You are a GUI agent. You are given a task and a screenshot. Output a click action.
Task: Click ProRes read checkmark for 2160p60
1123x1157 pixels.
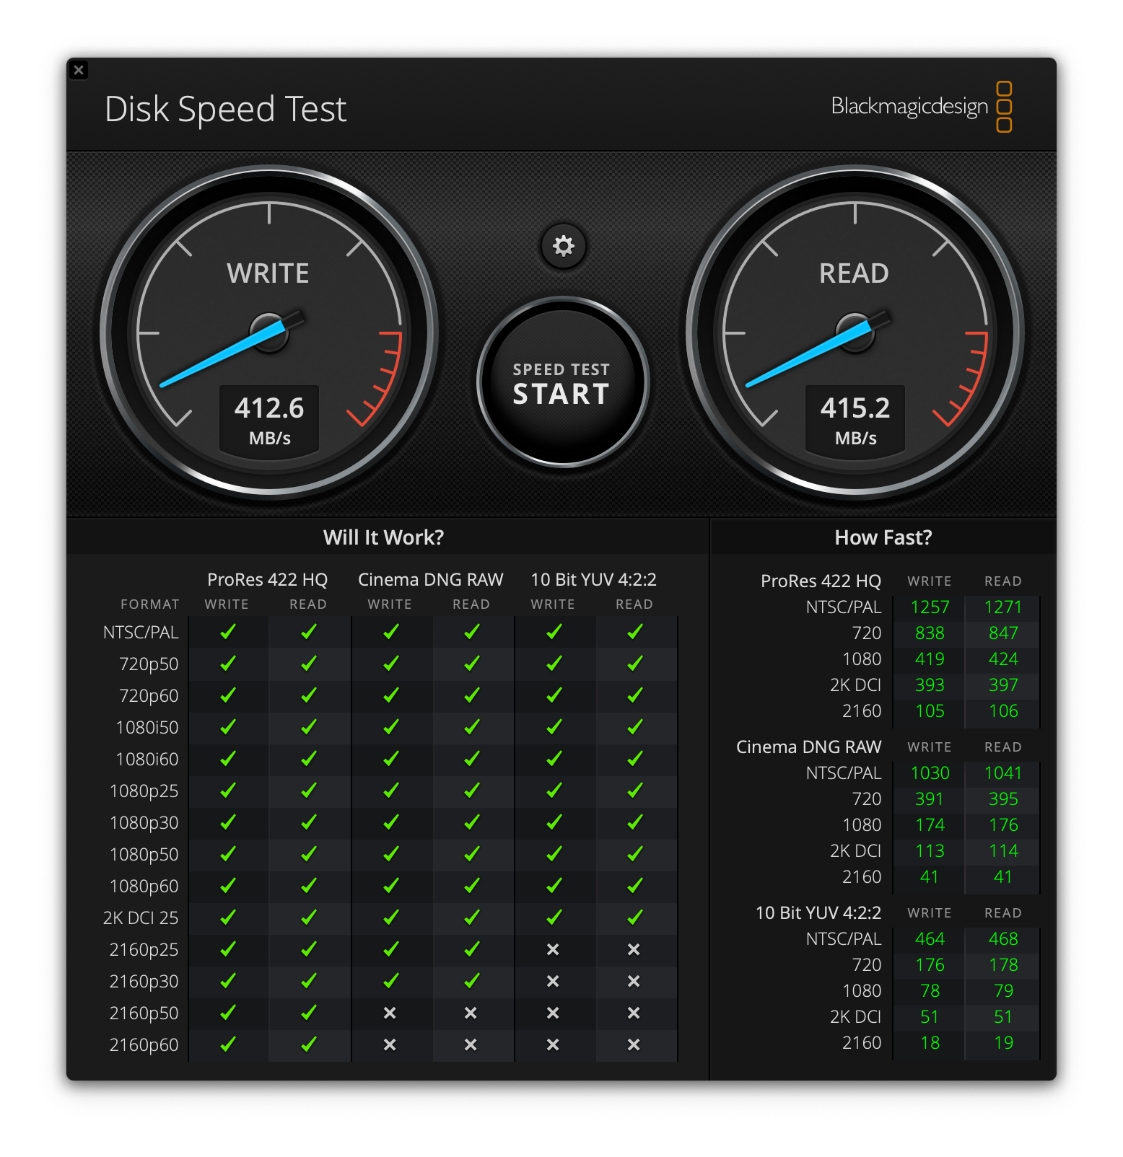tap(309, 1044)
